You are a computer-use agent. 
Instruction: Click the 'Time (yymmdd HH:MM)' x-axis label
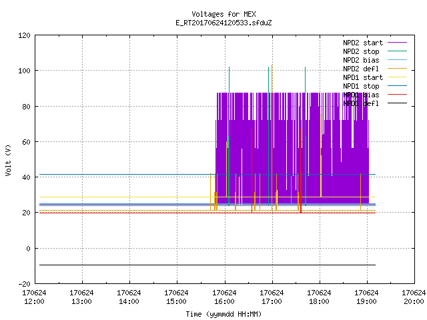click(x=224, y=314)
